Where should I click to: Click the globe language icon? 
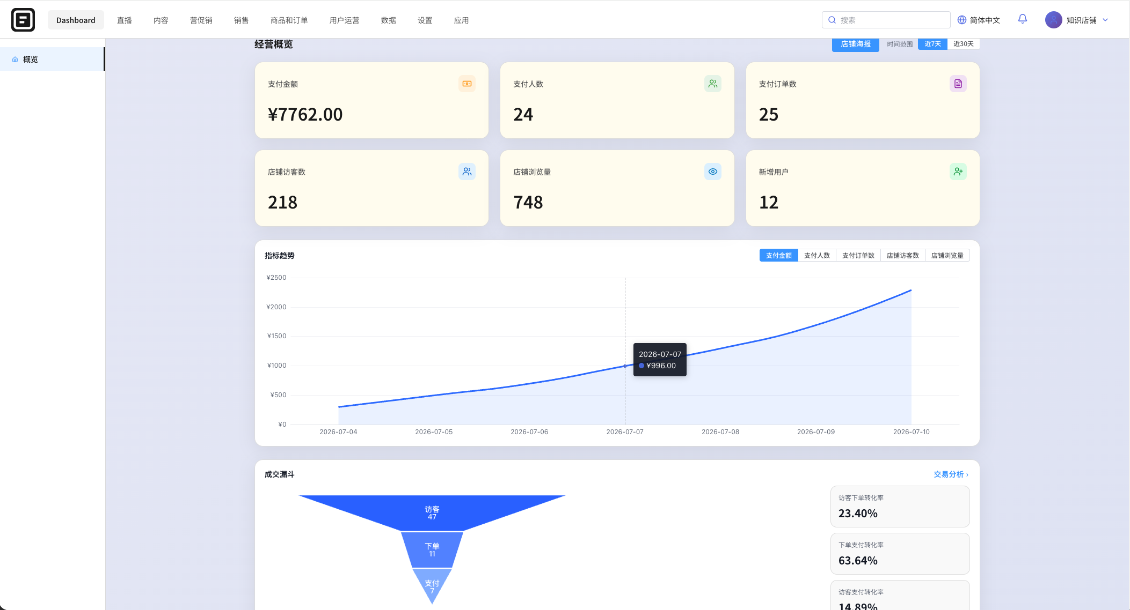coord(962,20)
